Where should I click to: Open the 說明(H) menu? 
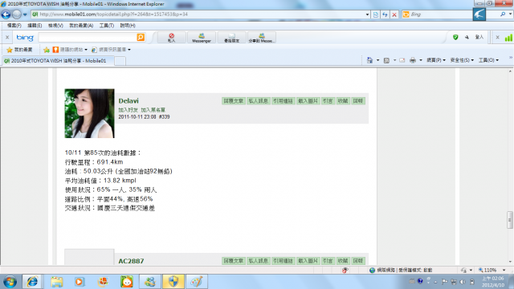pos(128,25)
